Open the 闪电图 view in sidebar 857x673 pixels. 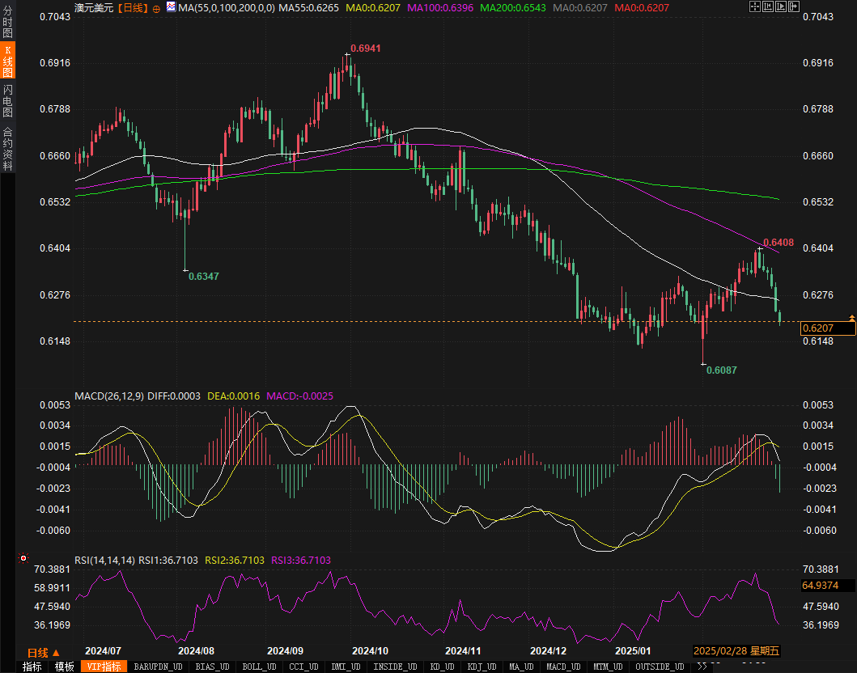[x=8, y=100]
